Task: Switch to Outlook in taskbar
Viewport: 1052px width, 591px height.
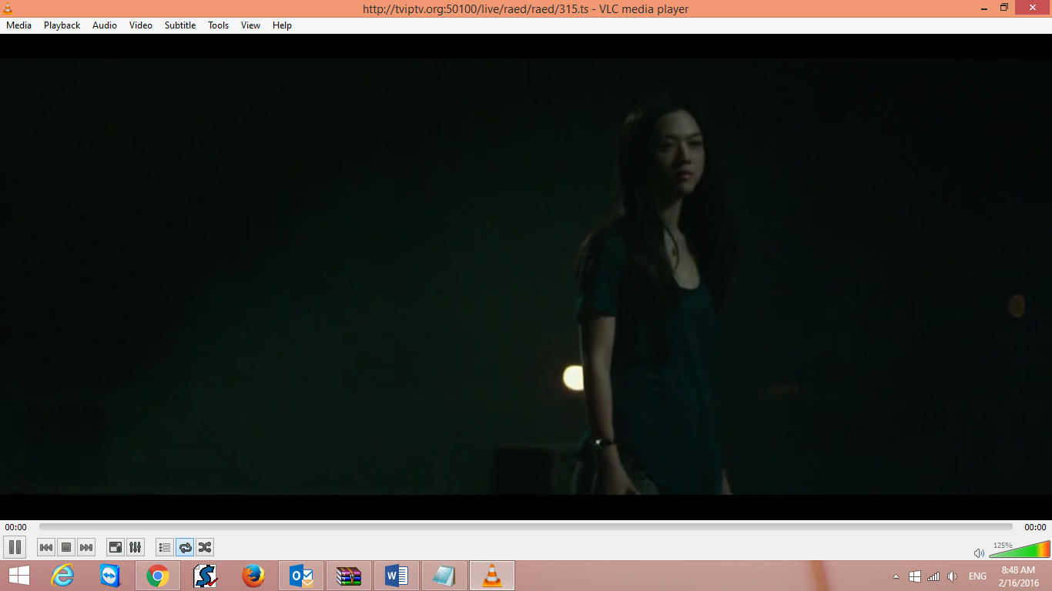Action: [x=301, y=576]
